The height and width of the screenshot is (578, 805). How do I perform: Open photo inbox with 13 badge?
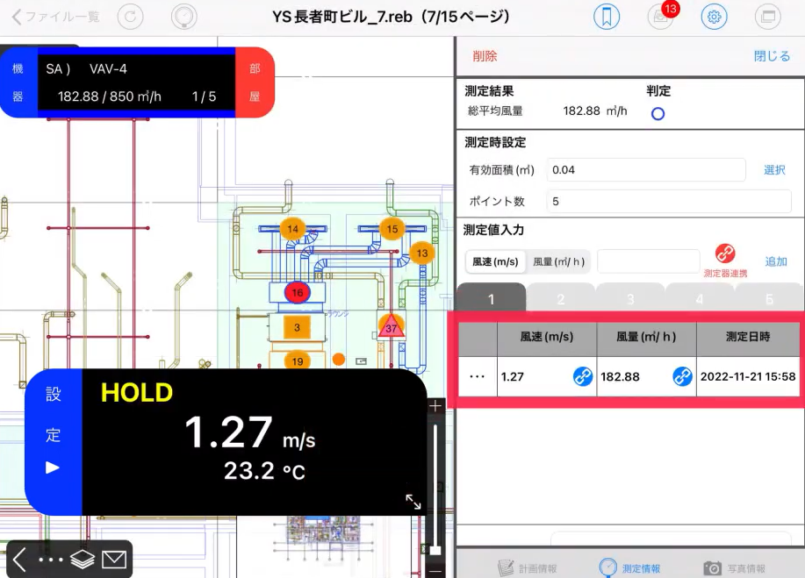click(x=658, y=17)
